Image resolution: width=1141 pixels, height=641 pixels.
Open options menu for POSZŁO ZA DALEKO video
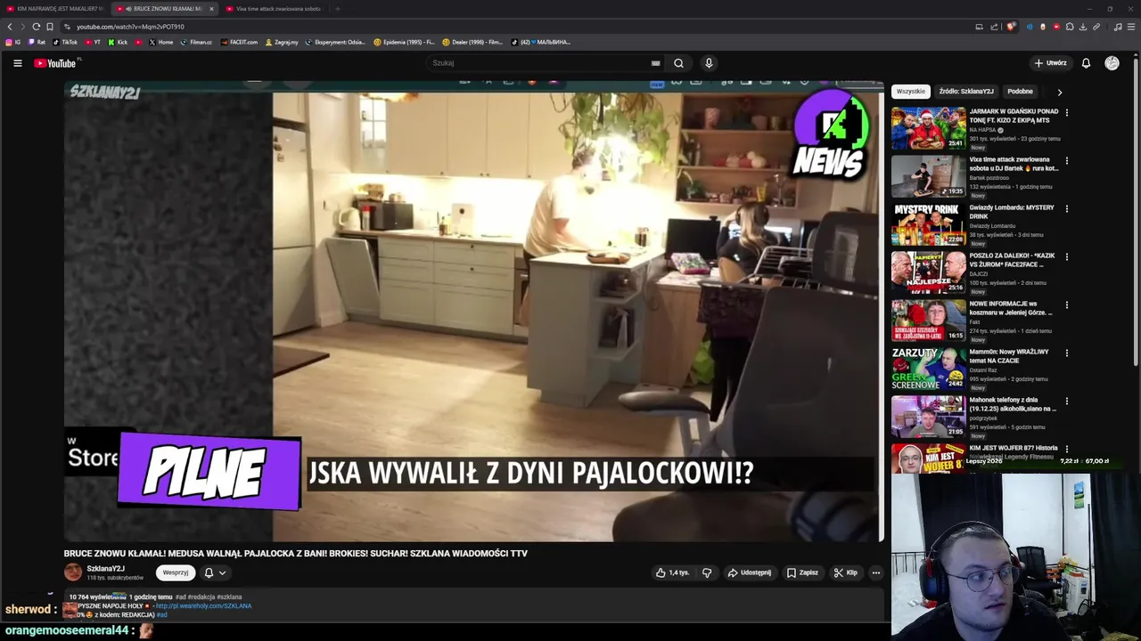click(x=1066, y=257)
